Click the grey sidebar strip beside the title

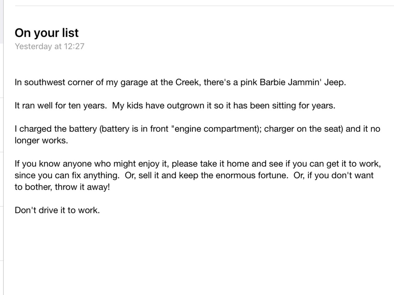2,22
